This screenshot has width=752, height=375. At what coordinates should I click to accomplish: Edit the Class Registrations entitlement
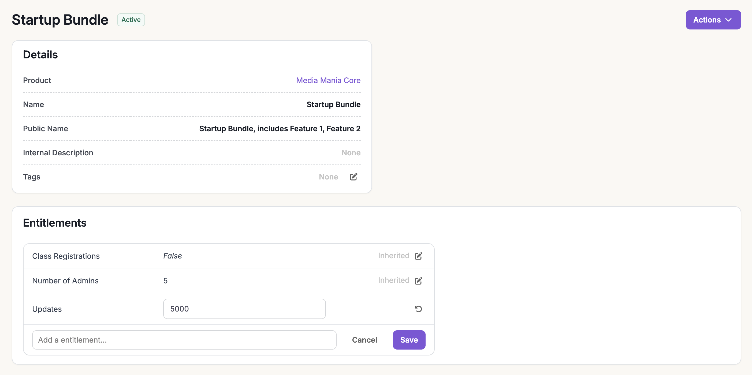pos(418,256)
